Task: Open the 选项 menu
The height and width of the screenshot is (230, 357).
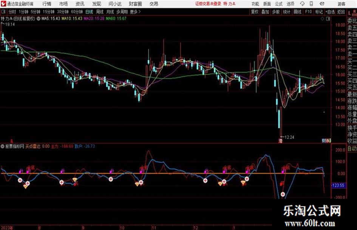Action: coord(290,4)
